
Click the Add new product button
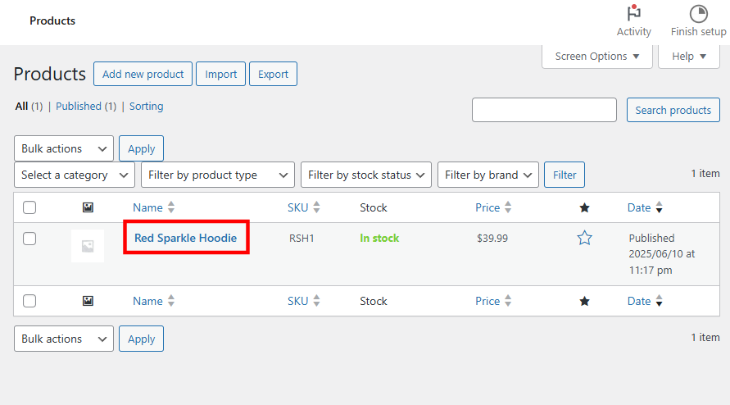pos(143,74)
